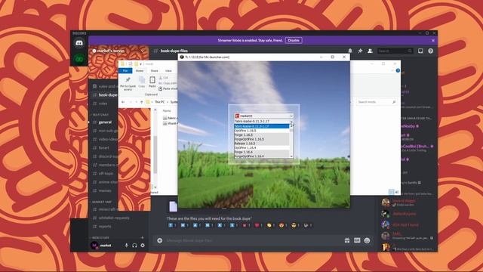Click the file attachment icon in chat
The height and width of the screenshot is (272, 483).
click(x=173, y=206)
